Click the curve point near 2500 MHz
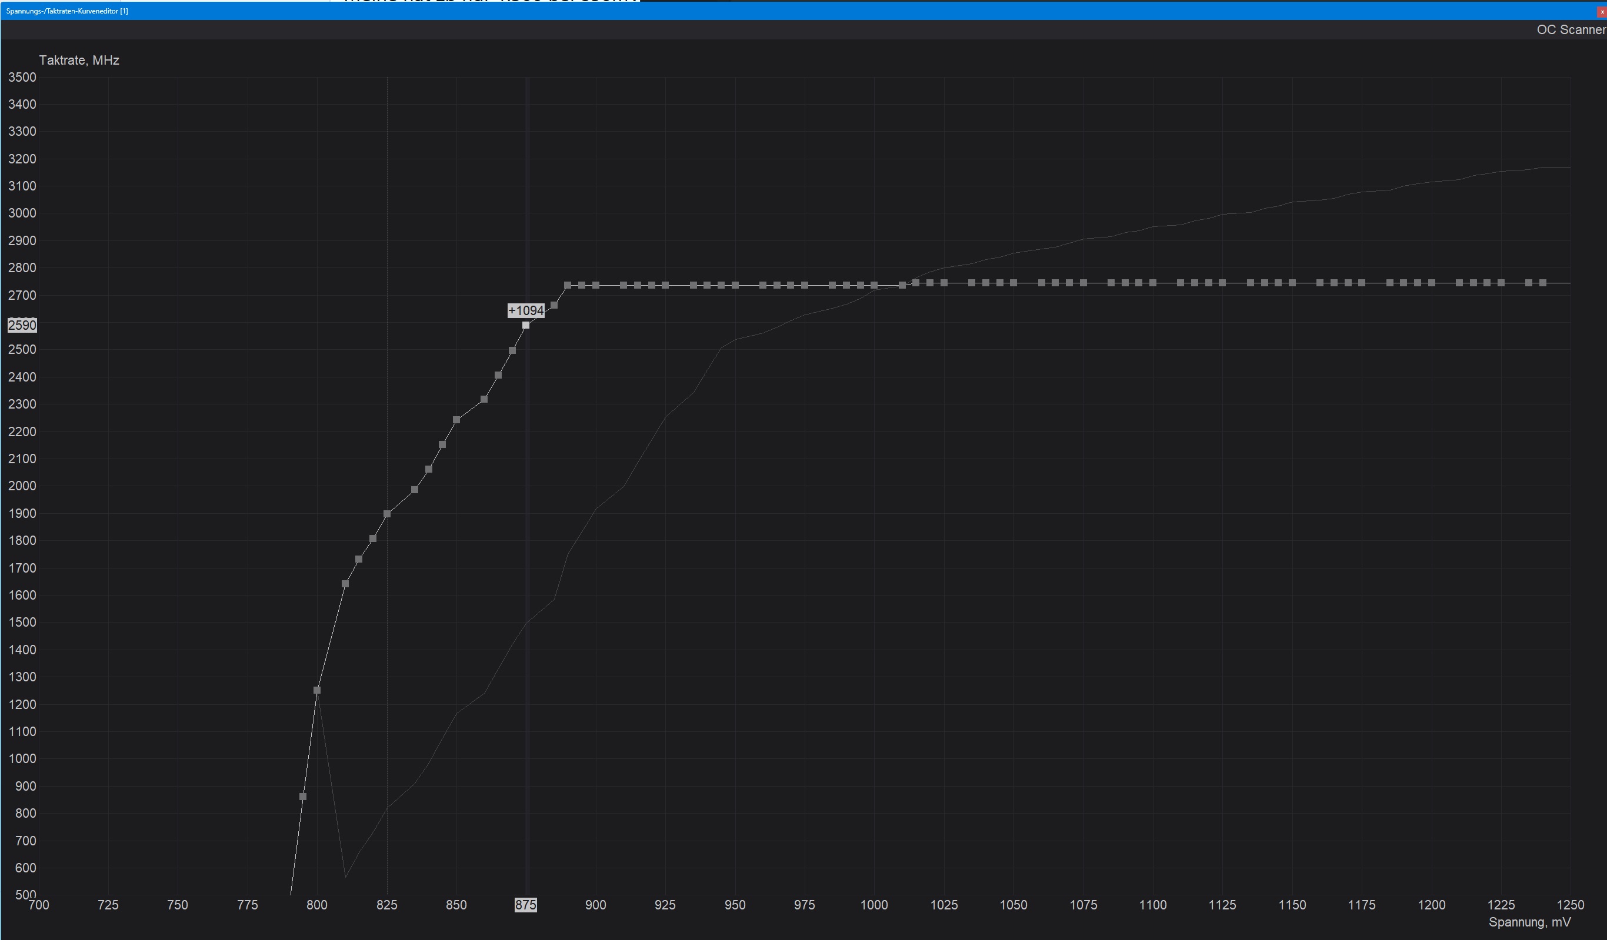The height and width of the screenshot is (940, 1607). (x=512, y=350)
